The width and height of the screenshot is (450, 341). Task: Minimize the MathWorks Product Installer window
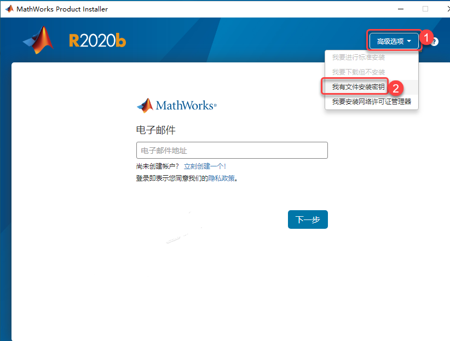click(x=401, y=9)
